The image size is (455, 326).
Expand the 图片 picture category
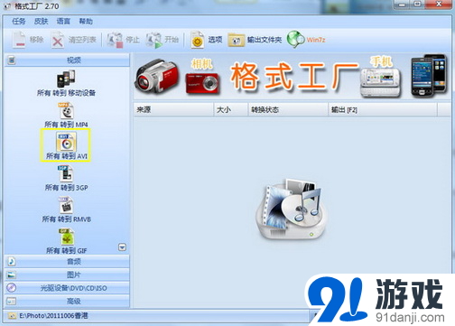point(67,275)
